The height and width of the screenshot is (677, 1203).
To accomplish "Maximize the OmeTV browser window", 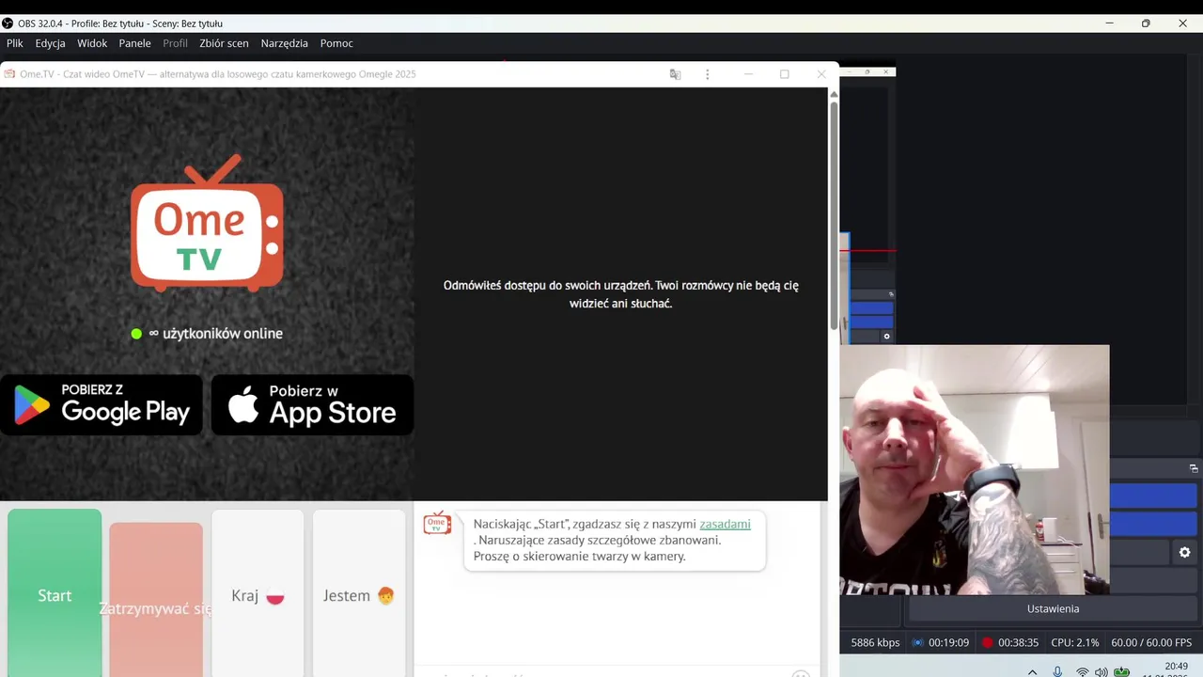I will click(785, 74).
